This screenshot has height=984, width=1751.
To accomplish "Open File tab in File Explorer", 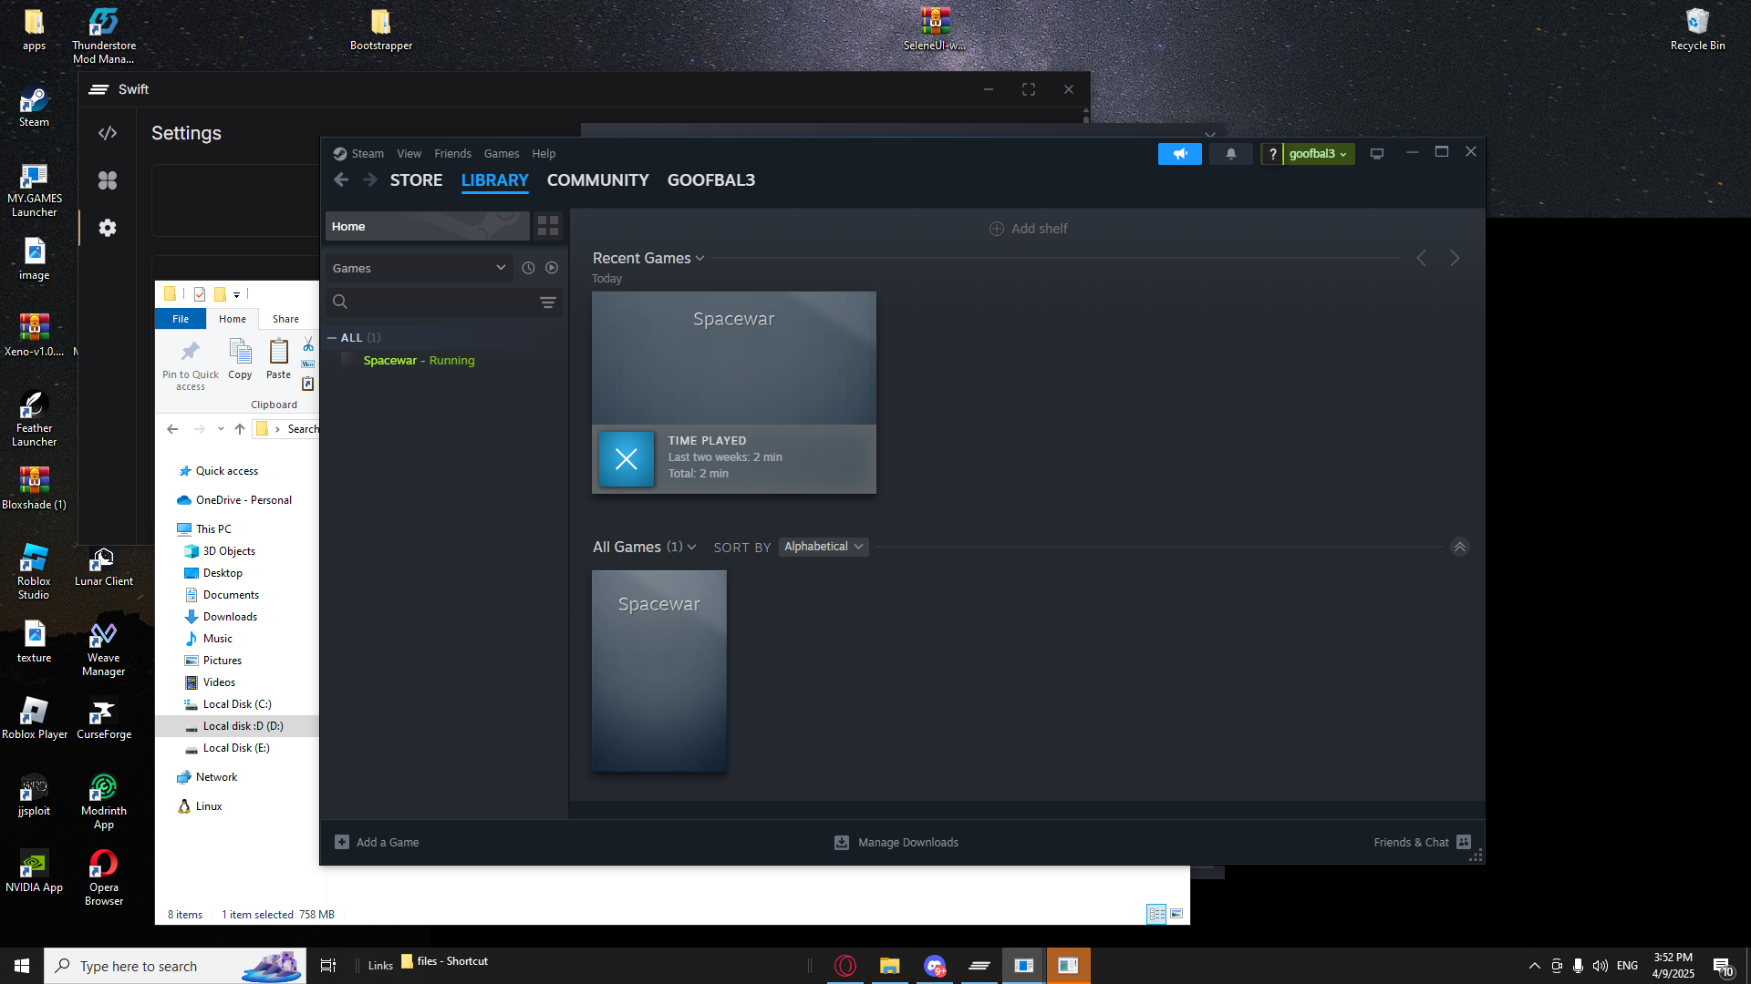I will [x=181, y=319].
